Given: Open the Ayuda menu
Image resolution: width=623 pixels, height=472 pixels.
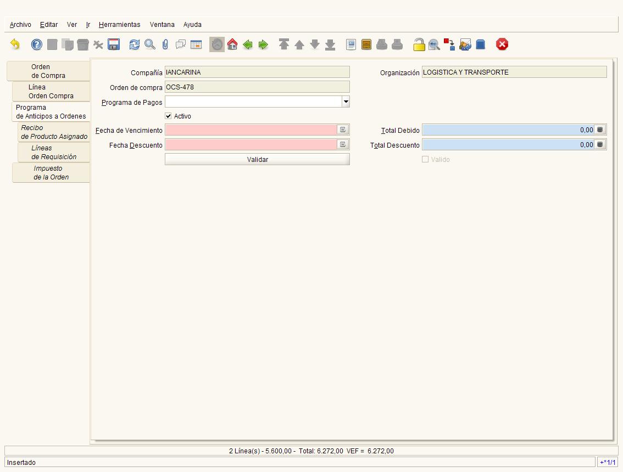Looking at the screenshot, I should coord(192,25).
